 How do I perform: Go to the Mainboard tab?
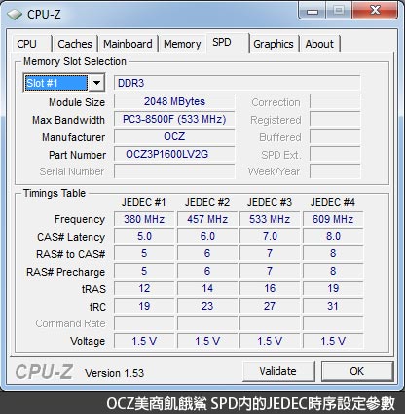coord(128,44)
